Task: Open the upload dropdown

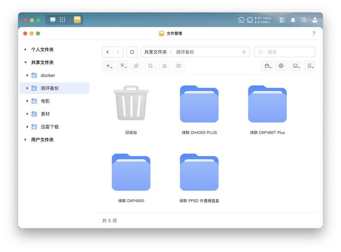Action: point(123,66)
